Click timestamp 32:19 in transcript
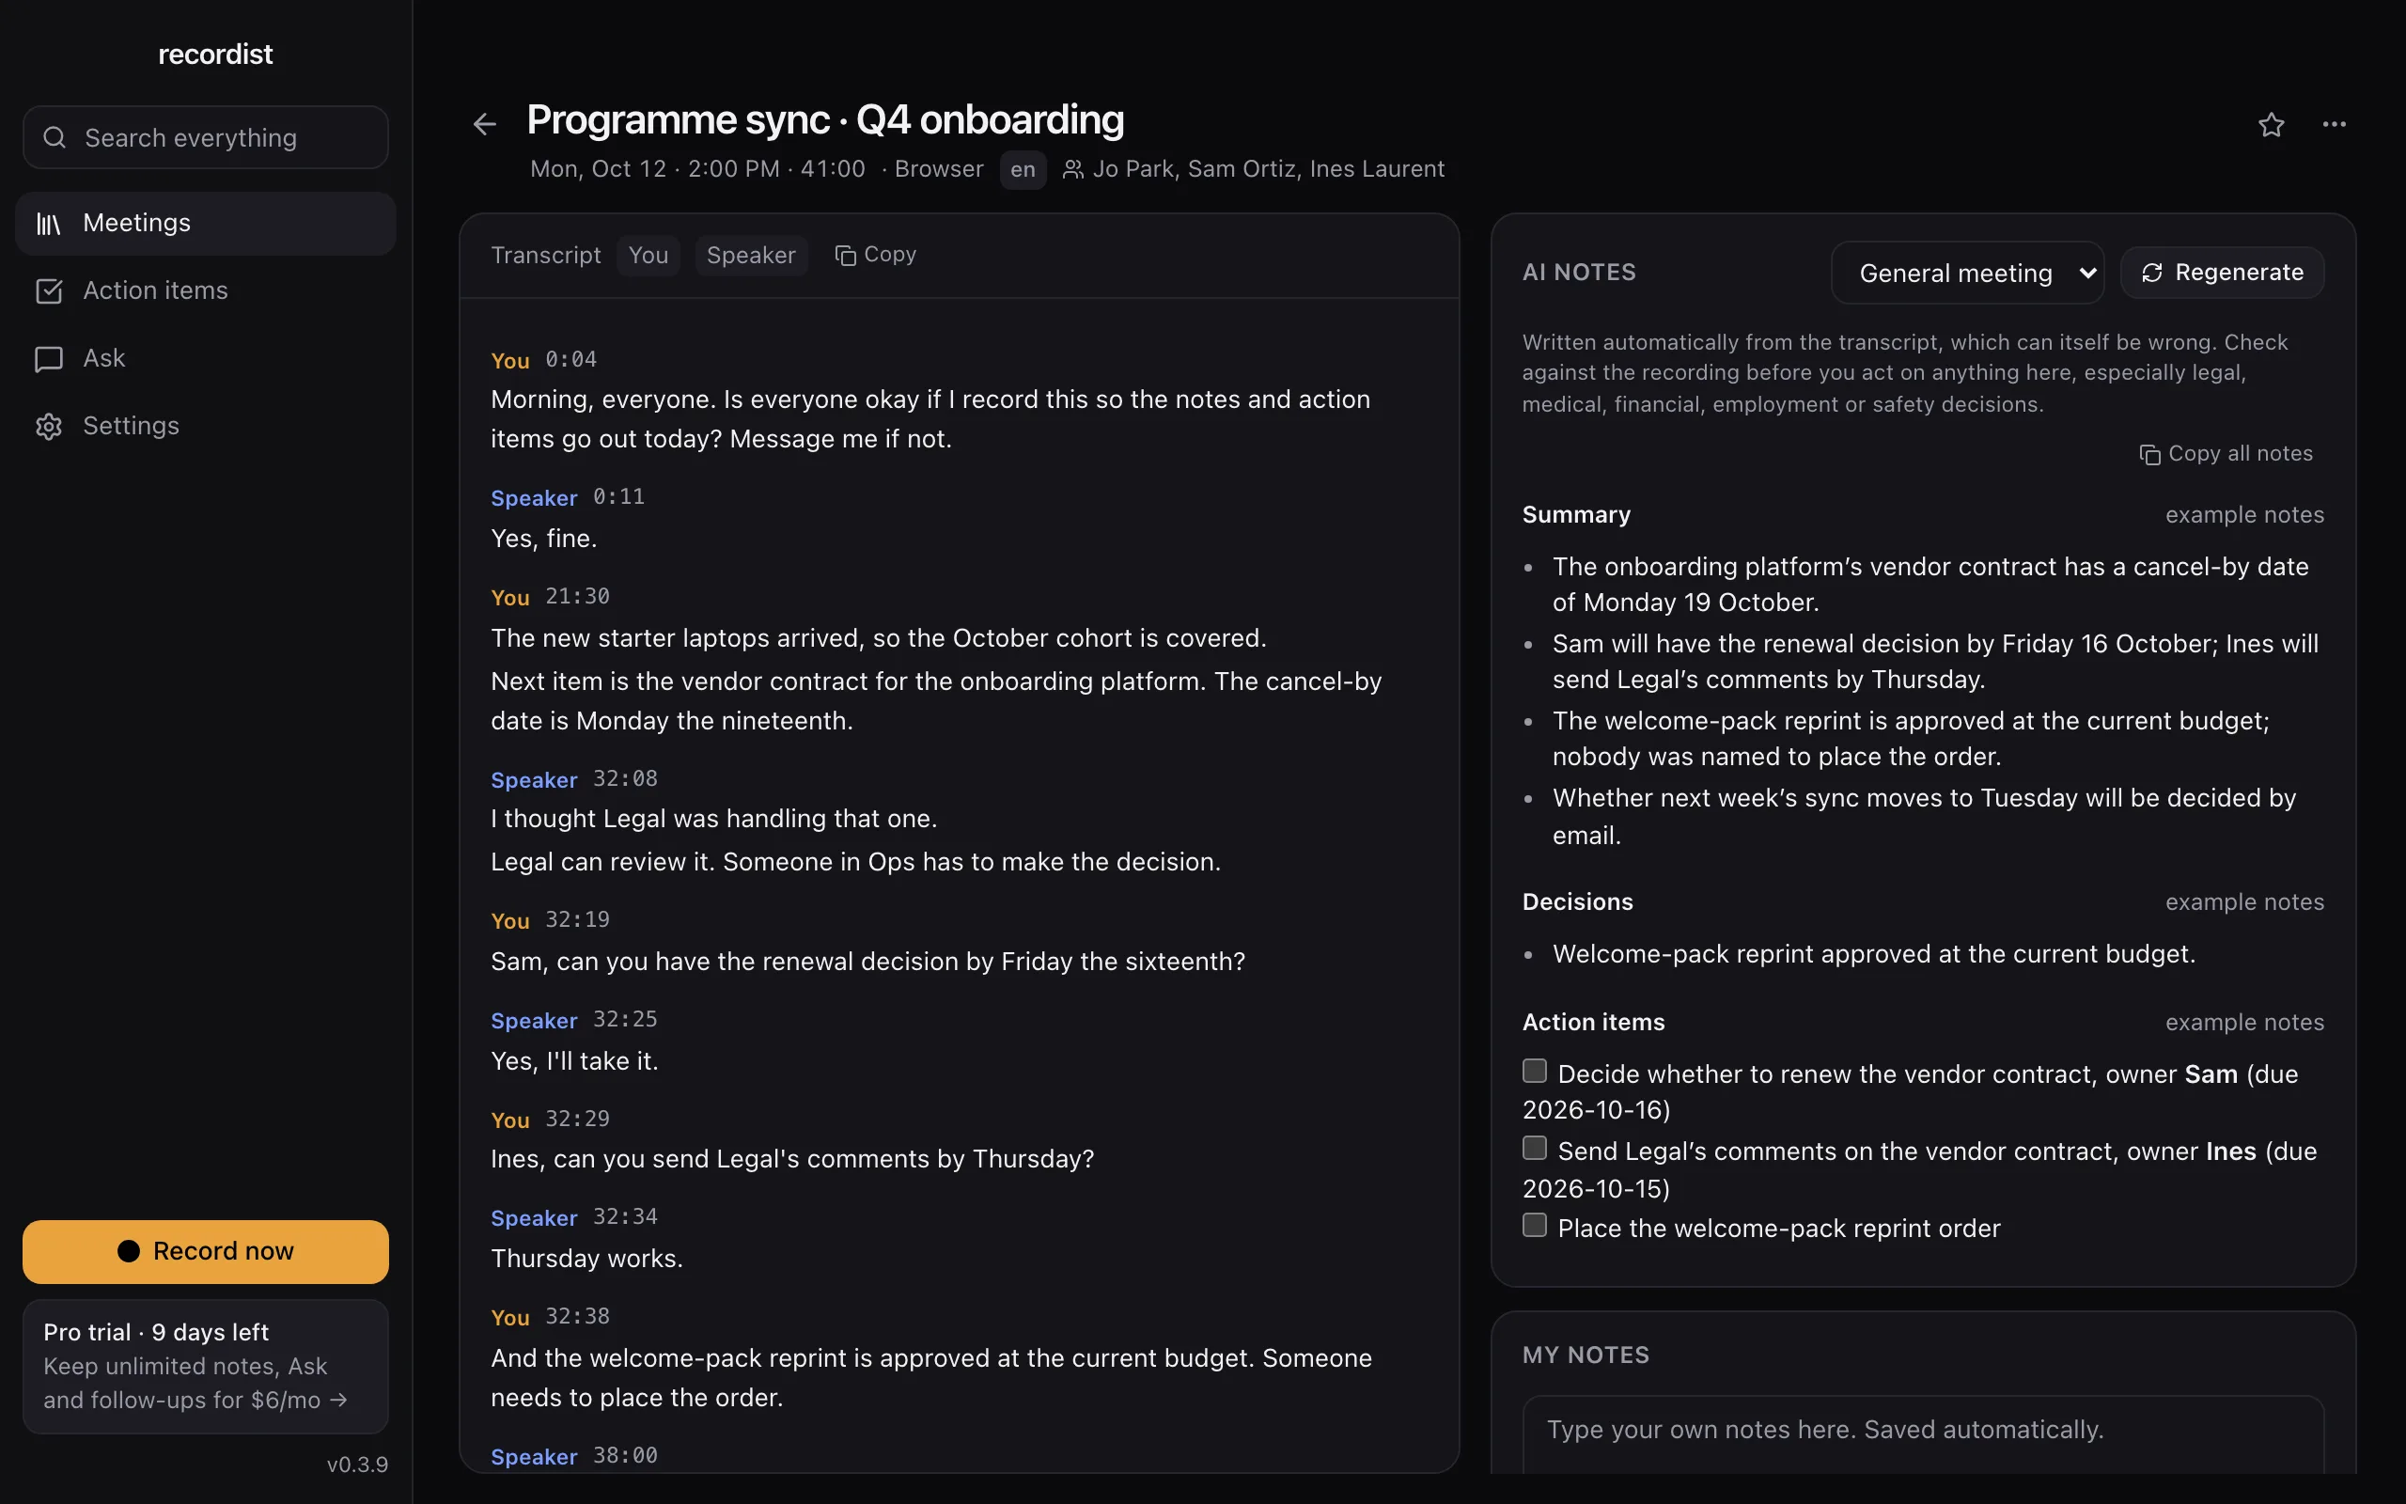This screenshot has width=2406, height=1504. 577,920
